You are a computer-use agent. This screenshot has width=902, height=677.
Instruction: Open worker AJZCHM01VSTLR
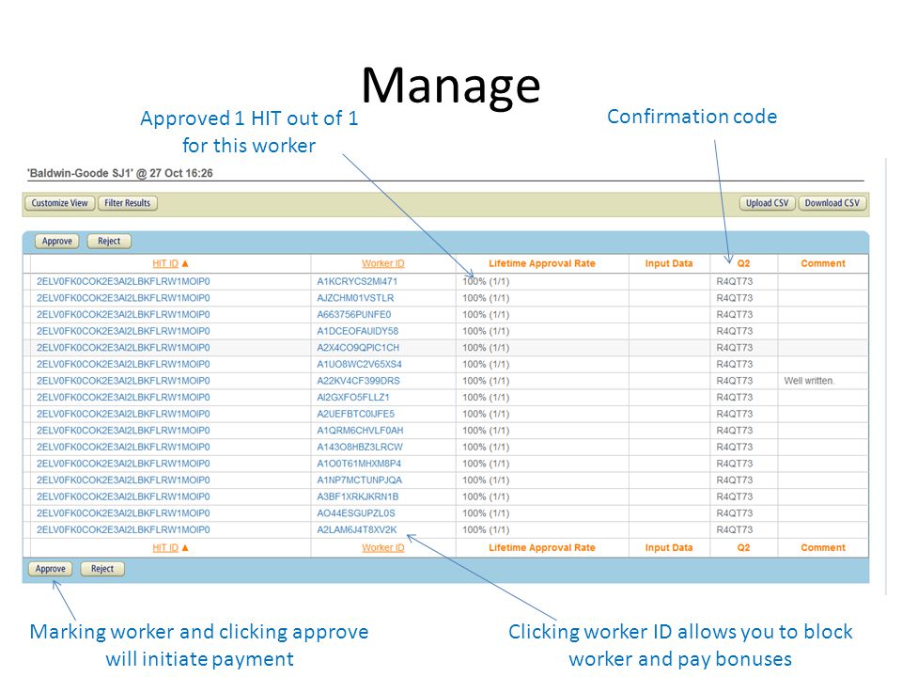tap(355, 298)
